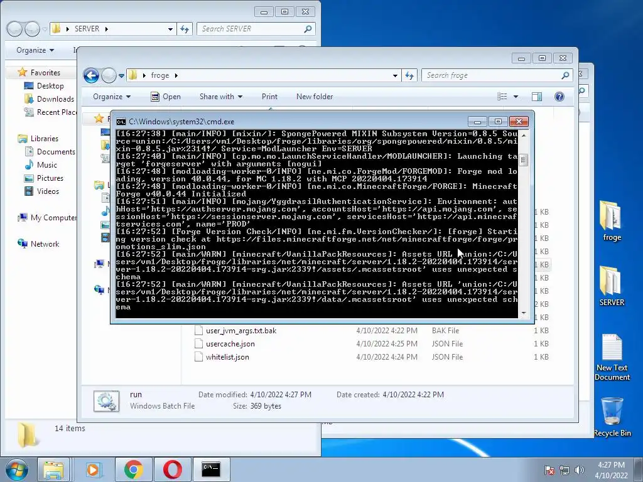643x482 pixels.
Task: Select Pictures in SERVER window sidebar
Action: 50,178
